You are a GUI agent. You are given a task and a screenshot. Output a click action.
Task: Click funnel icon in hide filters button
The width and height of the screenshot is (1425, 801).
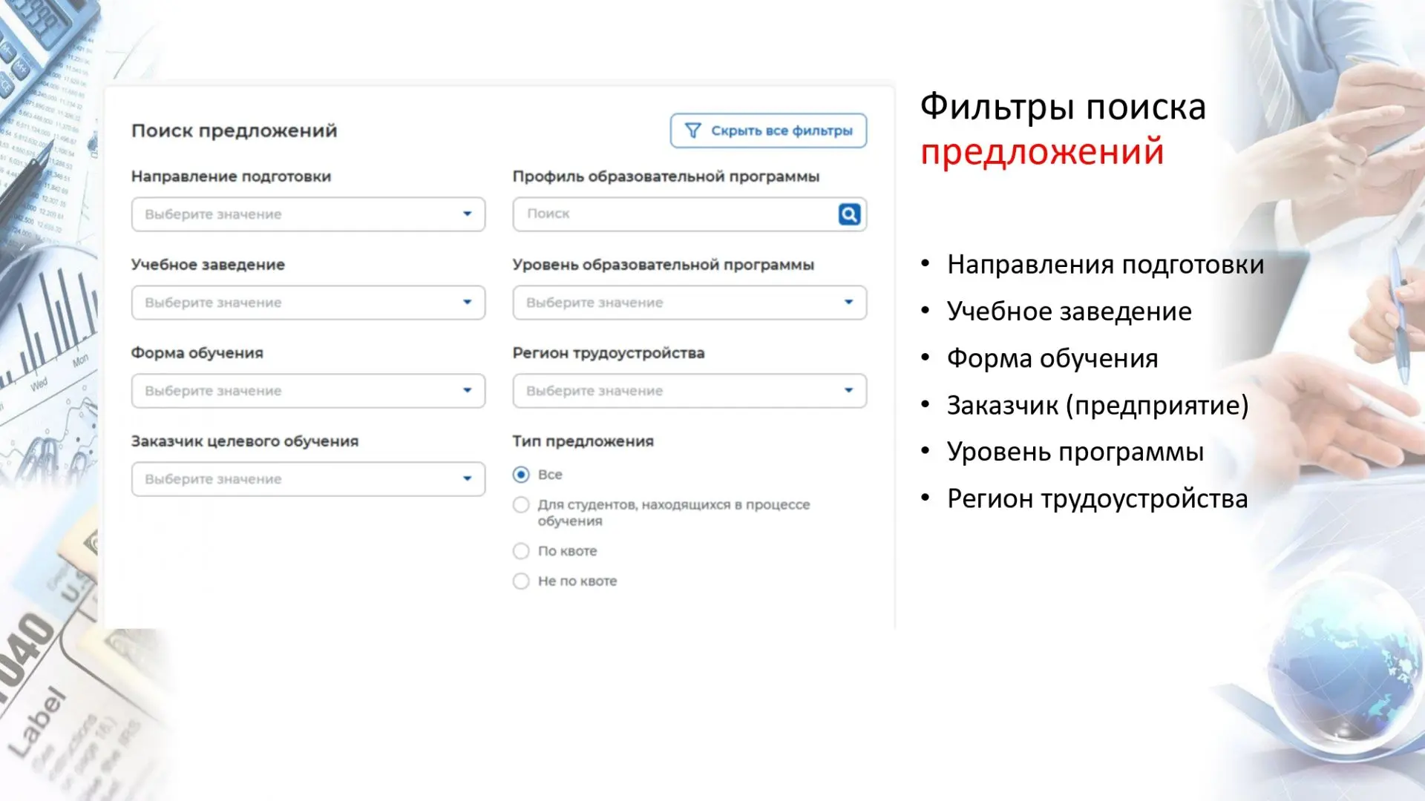692,131
